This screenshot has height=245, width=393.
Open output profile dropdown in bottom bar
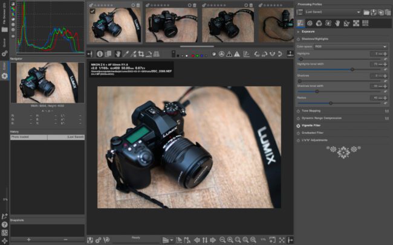[167, 240]
